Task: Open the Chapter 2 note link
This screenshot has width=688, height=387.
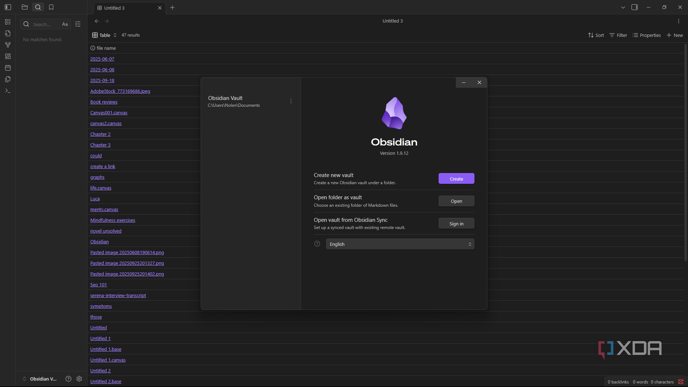Action: [100, 134]
